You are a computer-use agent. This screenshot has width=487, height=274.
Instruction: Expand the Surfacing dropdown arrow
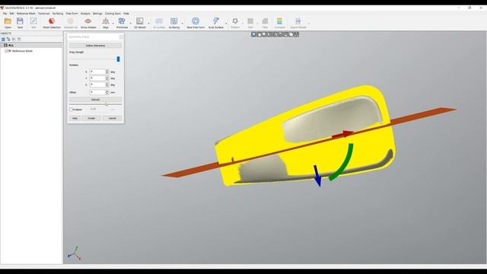(x=183, y=24)
